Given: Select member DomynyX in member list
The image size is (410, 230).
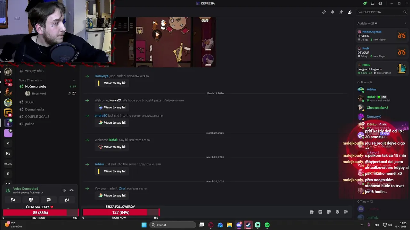Looking at the screenshot, I should [382, 117].
